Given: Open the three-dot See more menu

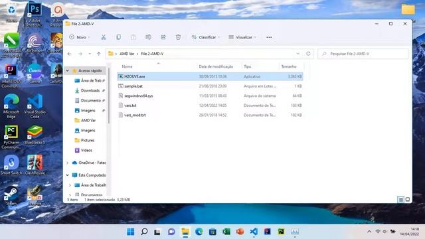Looking at the screenshot, I should (269, 37).
